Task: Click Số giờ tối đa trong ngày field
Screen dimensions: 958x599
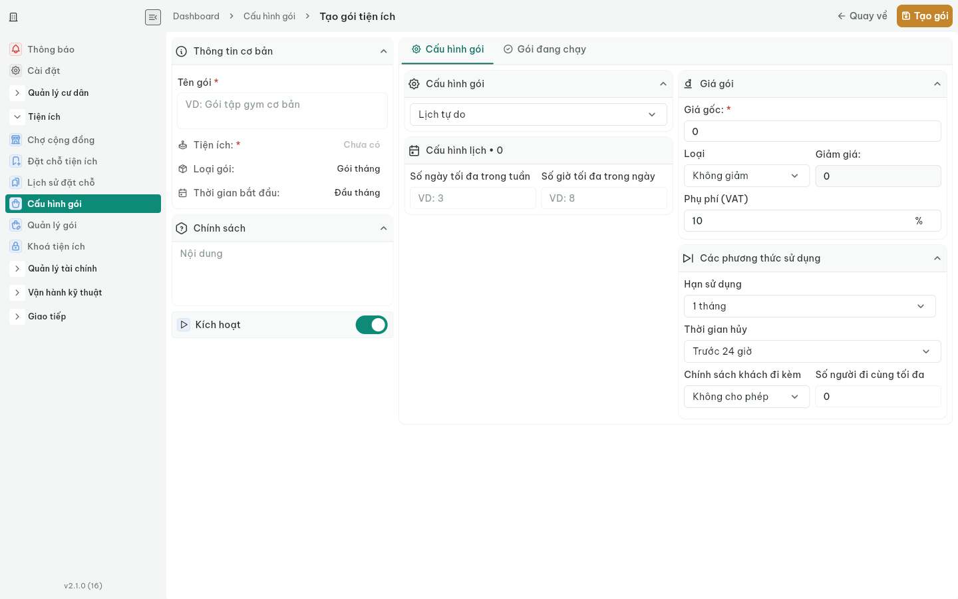Action: coord(604,198)
